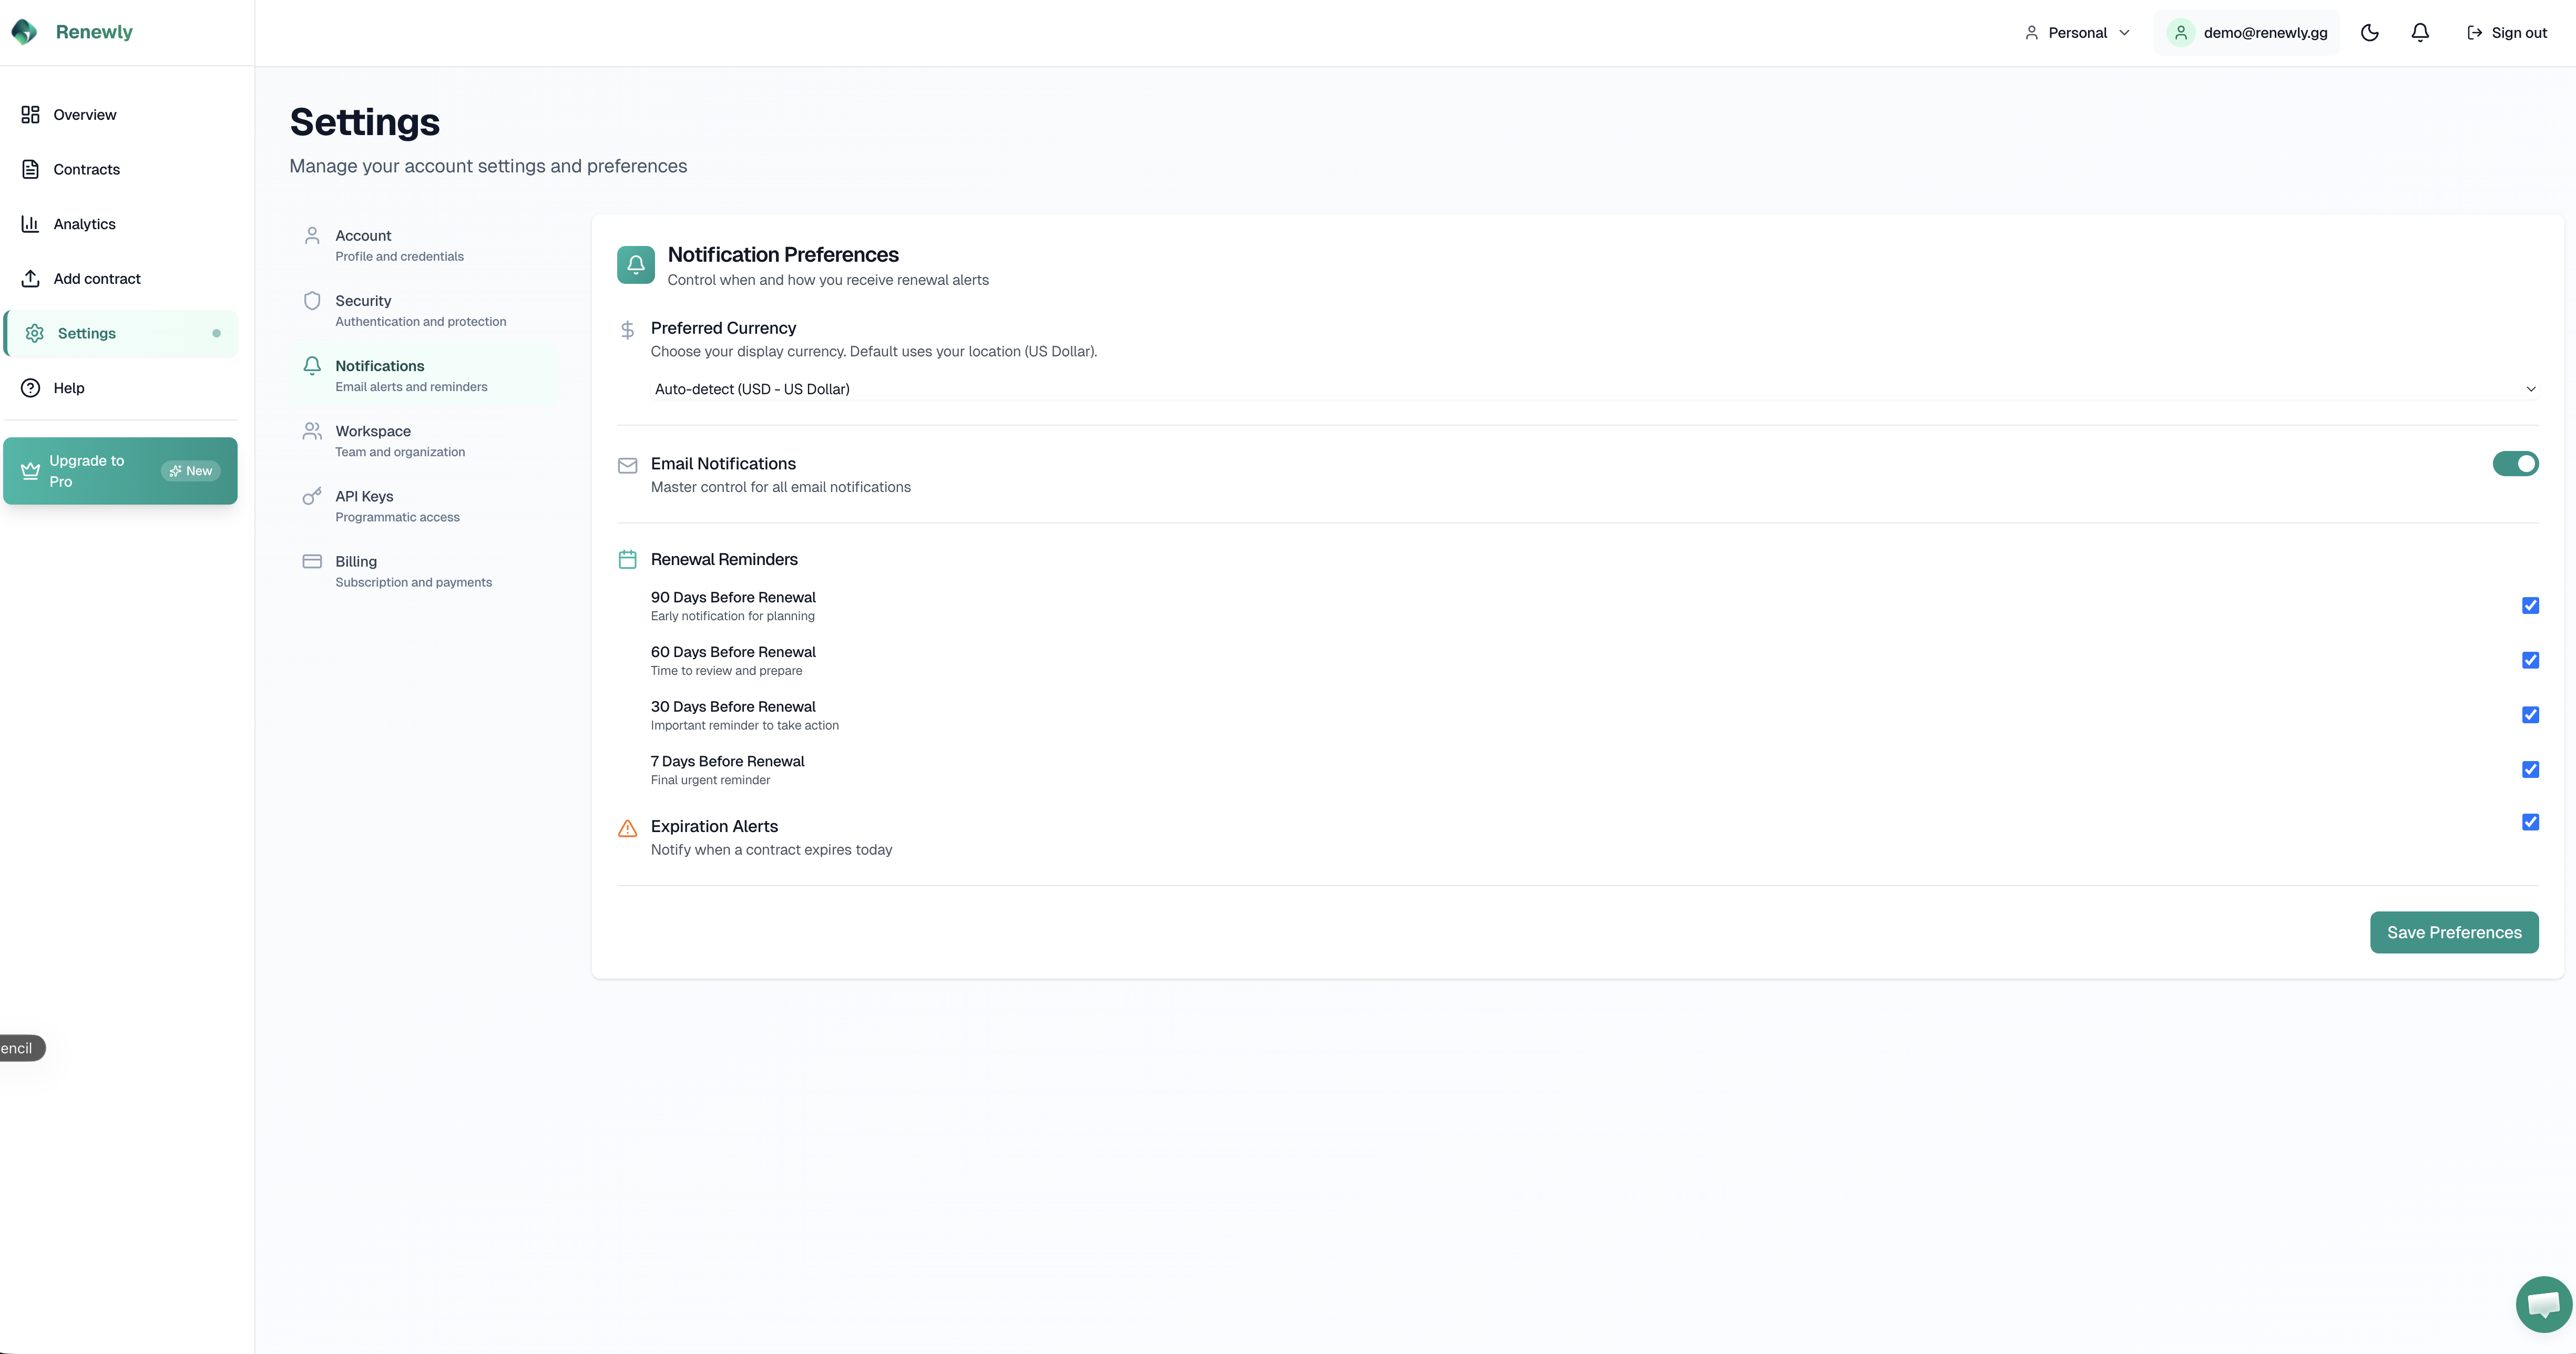Viewport: 2576px width, 1354px height.
Task: Click the Overview dashboard grid icon
Action: pos(30,114)
